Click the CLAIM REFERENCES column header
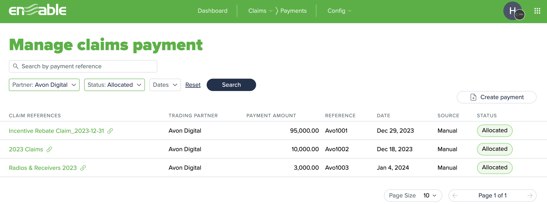The image size is (547, 204). pyautogui.click(x=35, y=116)
